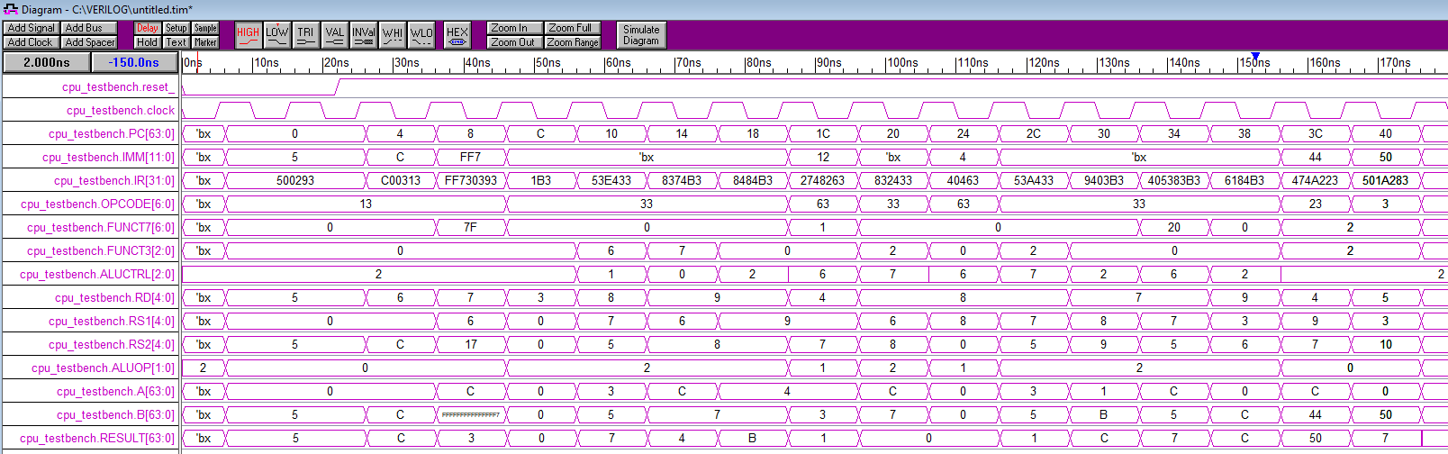
Task: Choose the TRI tristate waveform button
Action: [305, 35]
